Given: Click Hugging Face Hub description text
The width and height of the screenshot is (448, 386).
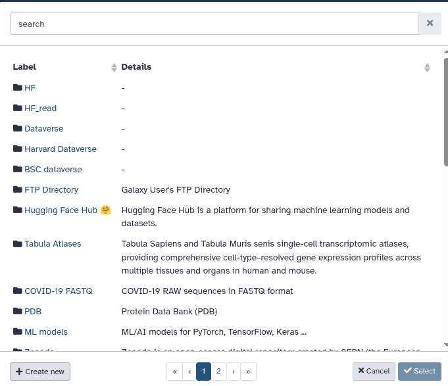Looking at the screenshot, I should [x=265, y=217].
